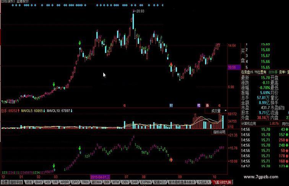Screen dimensions: 289x186
Task: Click the red up arrow at the September candle
Action: [x=171, y=64]
